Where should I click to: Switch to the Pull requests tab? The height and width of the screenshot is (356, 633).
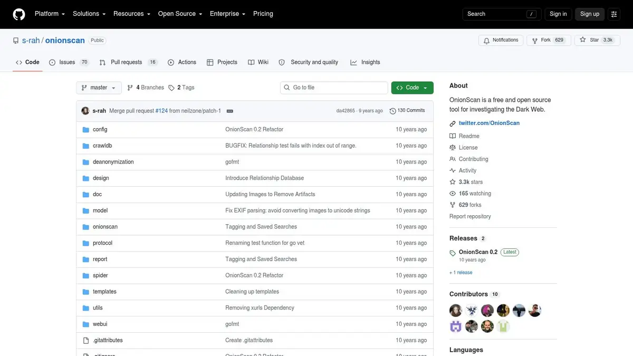[x=129, y=62]
